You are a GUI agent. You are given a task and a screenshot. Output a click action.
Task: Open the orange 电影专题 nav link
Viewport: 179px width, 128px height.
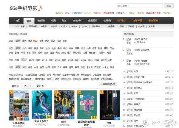pyautogui.click(x=138, y=21)
